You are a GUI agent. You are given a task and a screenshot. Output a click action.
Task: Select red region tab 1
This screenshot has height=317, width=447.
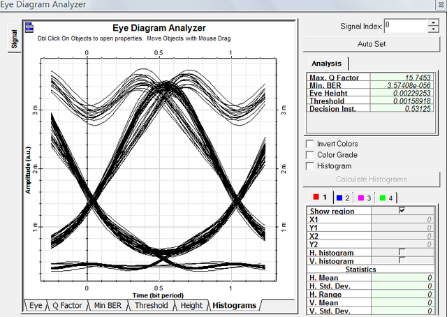click(x=321, y=198)
